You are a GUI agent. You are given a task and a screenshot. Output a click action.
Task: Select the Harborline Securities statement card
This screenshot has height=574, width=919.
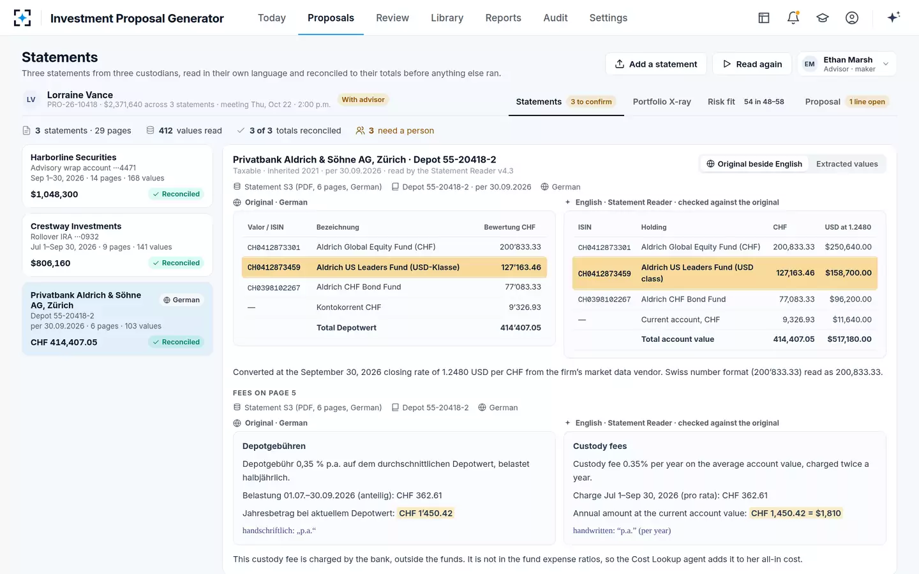coord(117,176)
